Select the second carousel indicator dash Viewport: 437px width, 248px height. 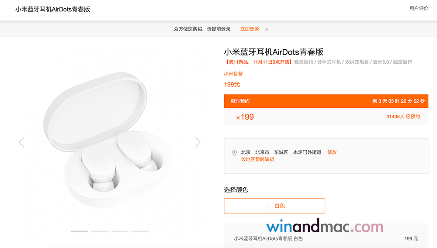(100, 231)
